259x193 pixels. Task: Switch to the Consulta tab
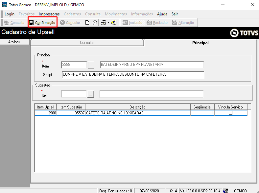(x=87, y=43)
